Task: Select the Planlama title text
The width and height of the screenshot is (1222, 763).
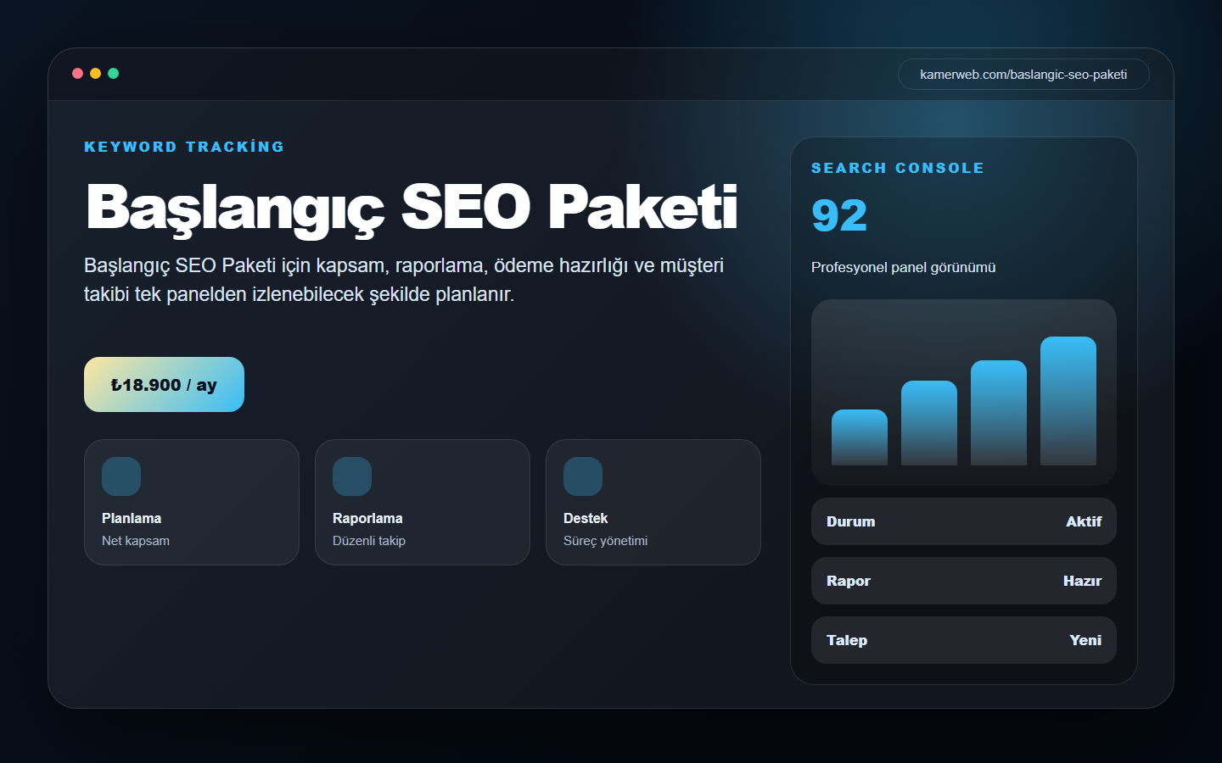Action: (132, 518)
